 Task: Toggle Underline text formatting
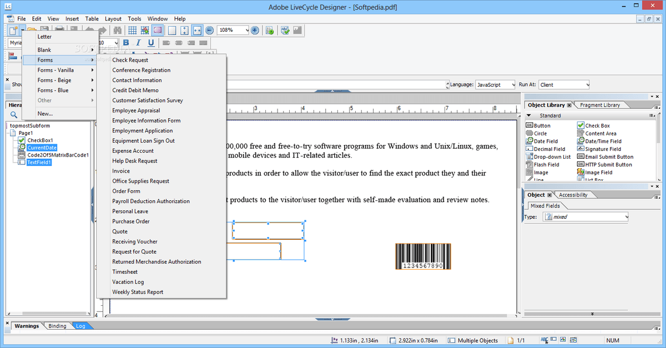point(151,43)
